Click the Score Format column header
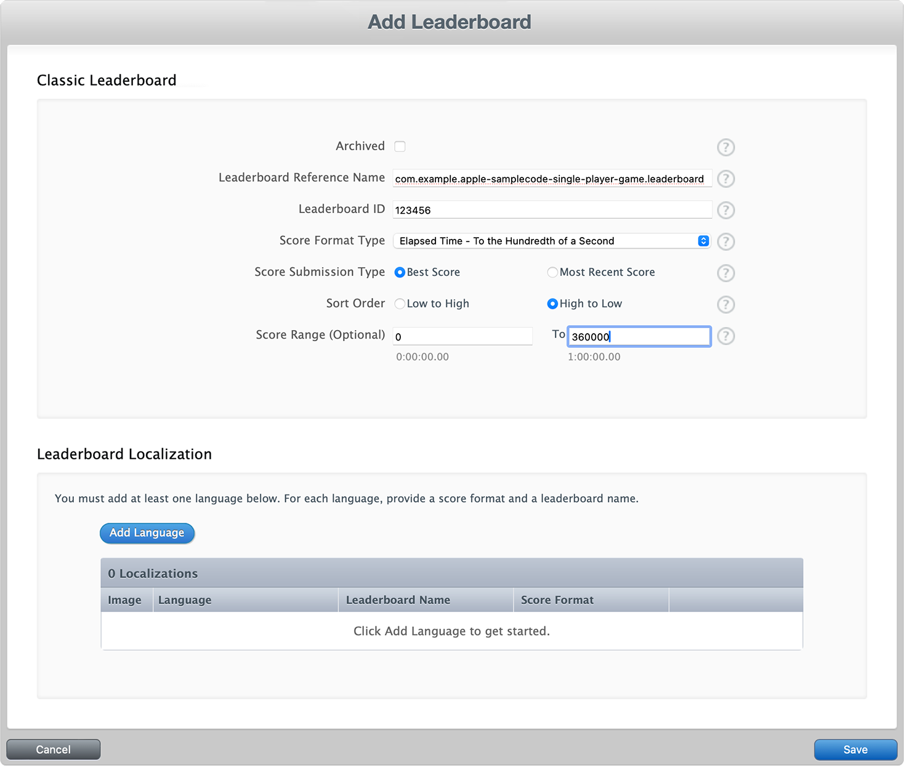This screenshot has width=904, height=766. coord(556,600)
